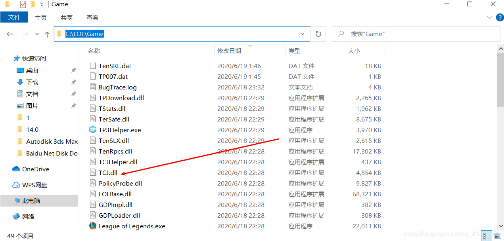Select file GDPImpl.dll

pyautogui.click(x=115, y=205)
